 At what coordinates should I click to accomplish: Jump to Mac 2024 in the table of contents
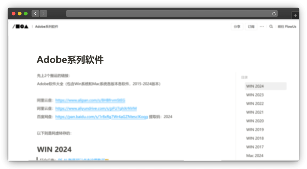click(255, 156)
